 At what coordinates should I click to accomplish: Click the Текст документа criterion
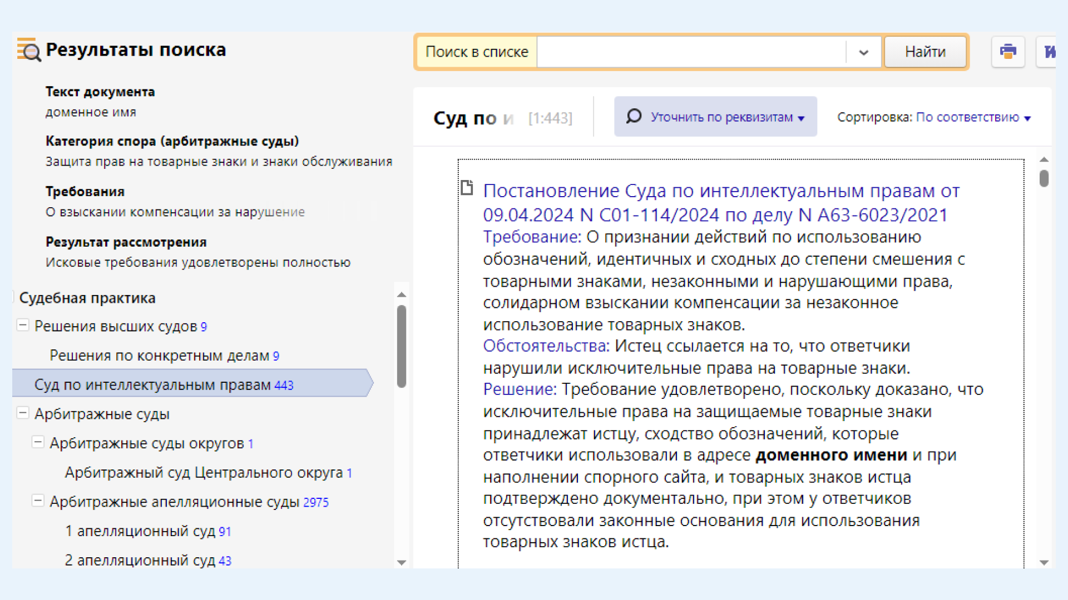pyautogui.click(x=100, y=92)
